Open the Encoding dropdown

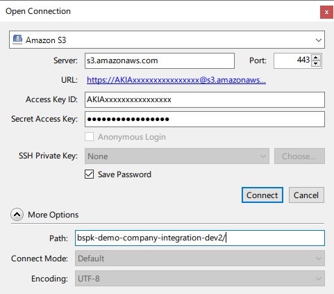click(x=200, y=279)
